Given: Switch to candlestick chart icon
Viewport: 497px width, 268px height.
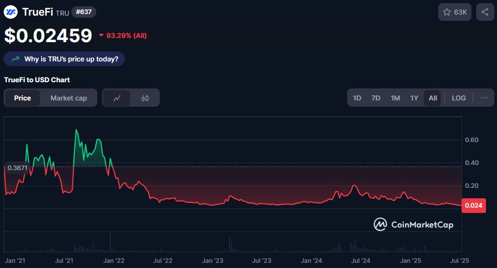Looking at the screenshot, I should 145,98.
